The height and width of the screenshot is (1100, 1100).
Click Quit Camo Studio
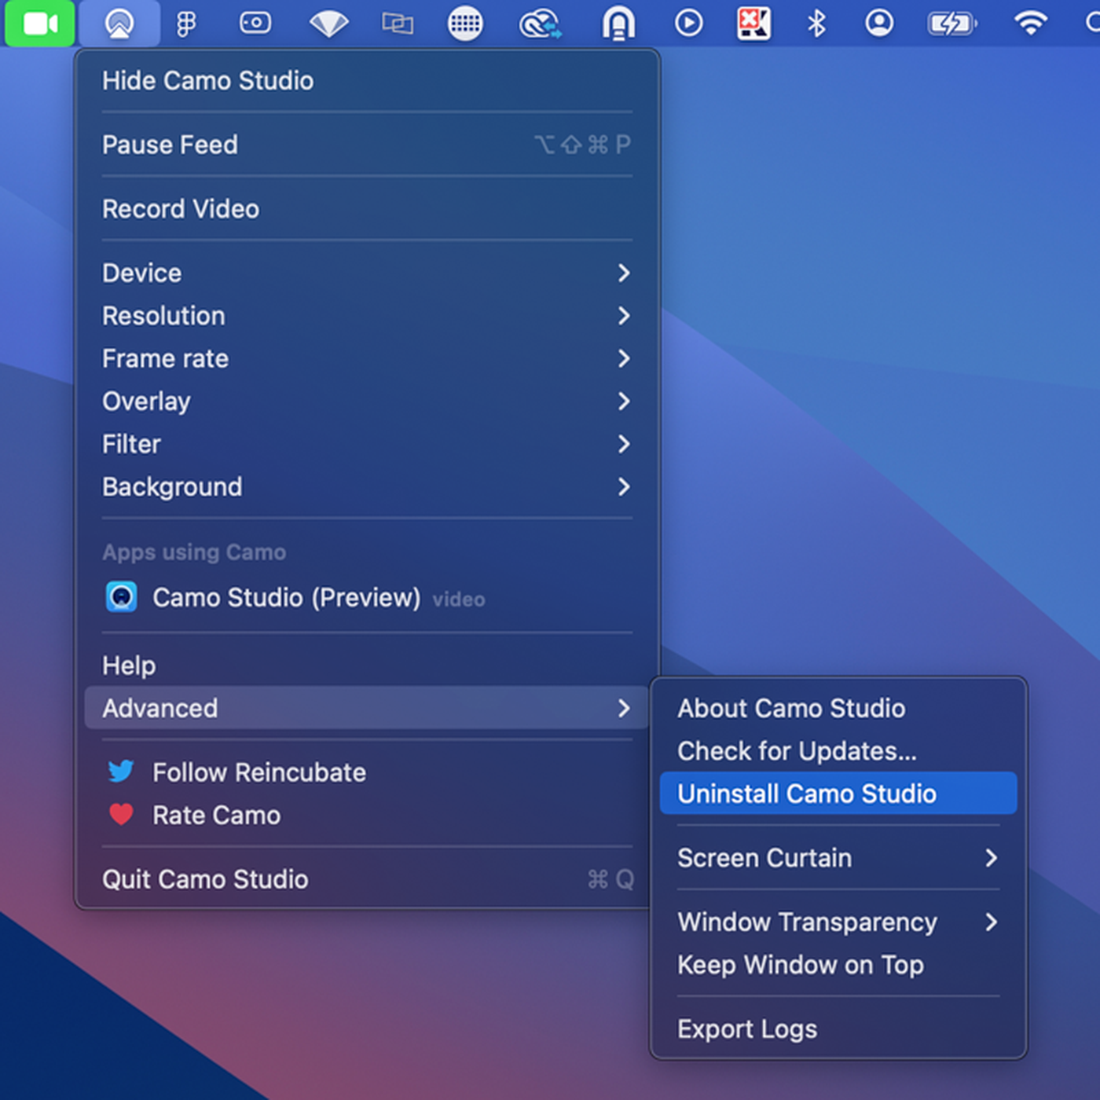205,879
